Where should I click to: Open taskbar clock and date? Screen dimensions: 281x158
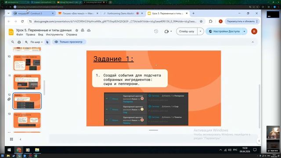point(245,150)
